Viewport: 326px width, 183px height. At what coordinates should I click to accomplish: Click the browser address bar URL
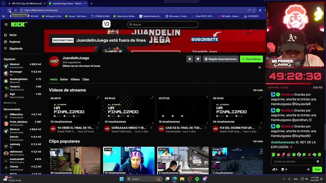pos(41,10)
